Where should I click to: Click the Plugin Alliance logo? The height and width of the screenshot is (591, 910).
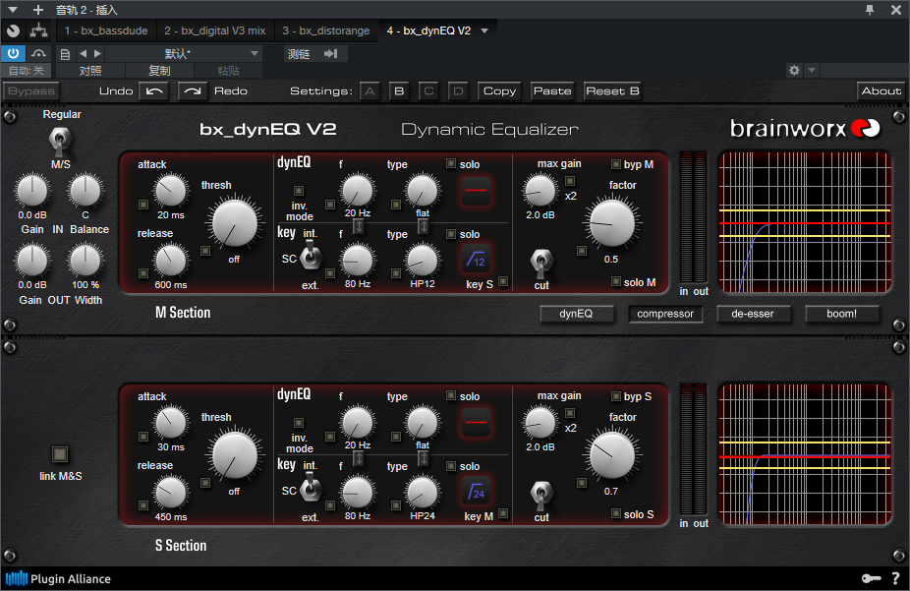point(58,579)
